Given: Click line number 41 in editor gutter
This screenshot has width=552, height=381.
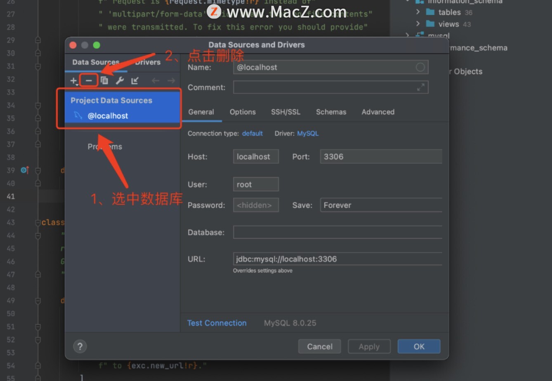Looking at the screenshot, I should coord(11,196).
